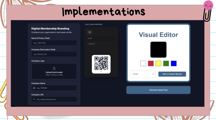The image size is (216, 120).
Task: Click the Company URL input field
Action: [x=54, y=99]
